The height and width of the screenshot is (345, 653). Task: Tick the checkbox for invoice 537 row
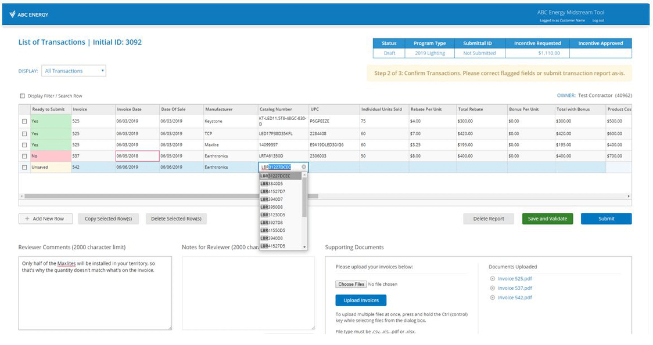24,156
